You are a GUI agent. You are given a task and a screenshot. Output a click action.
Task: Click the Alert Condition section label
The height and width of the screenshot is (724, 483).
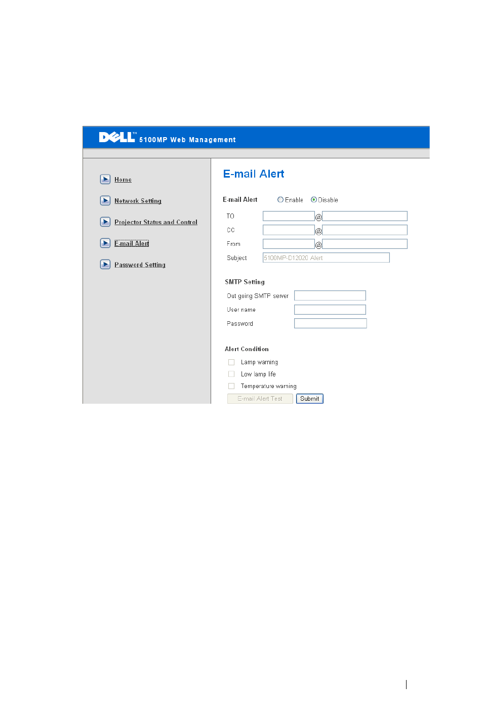(247, 349)
